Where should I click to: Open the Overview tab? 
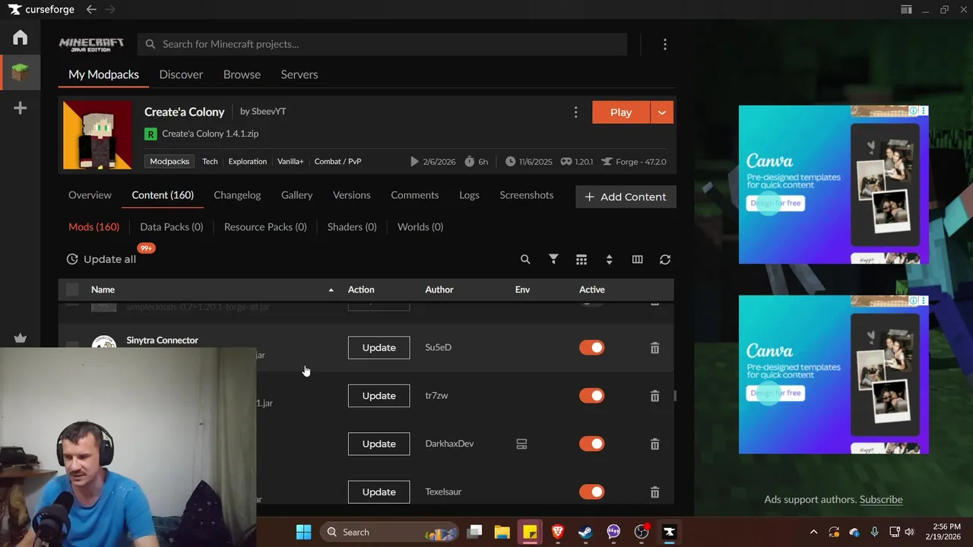90,195
